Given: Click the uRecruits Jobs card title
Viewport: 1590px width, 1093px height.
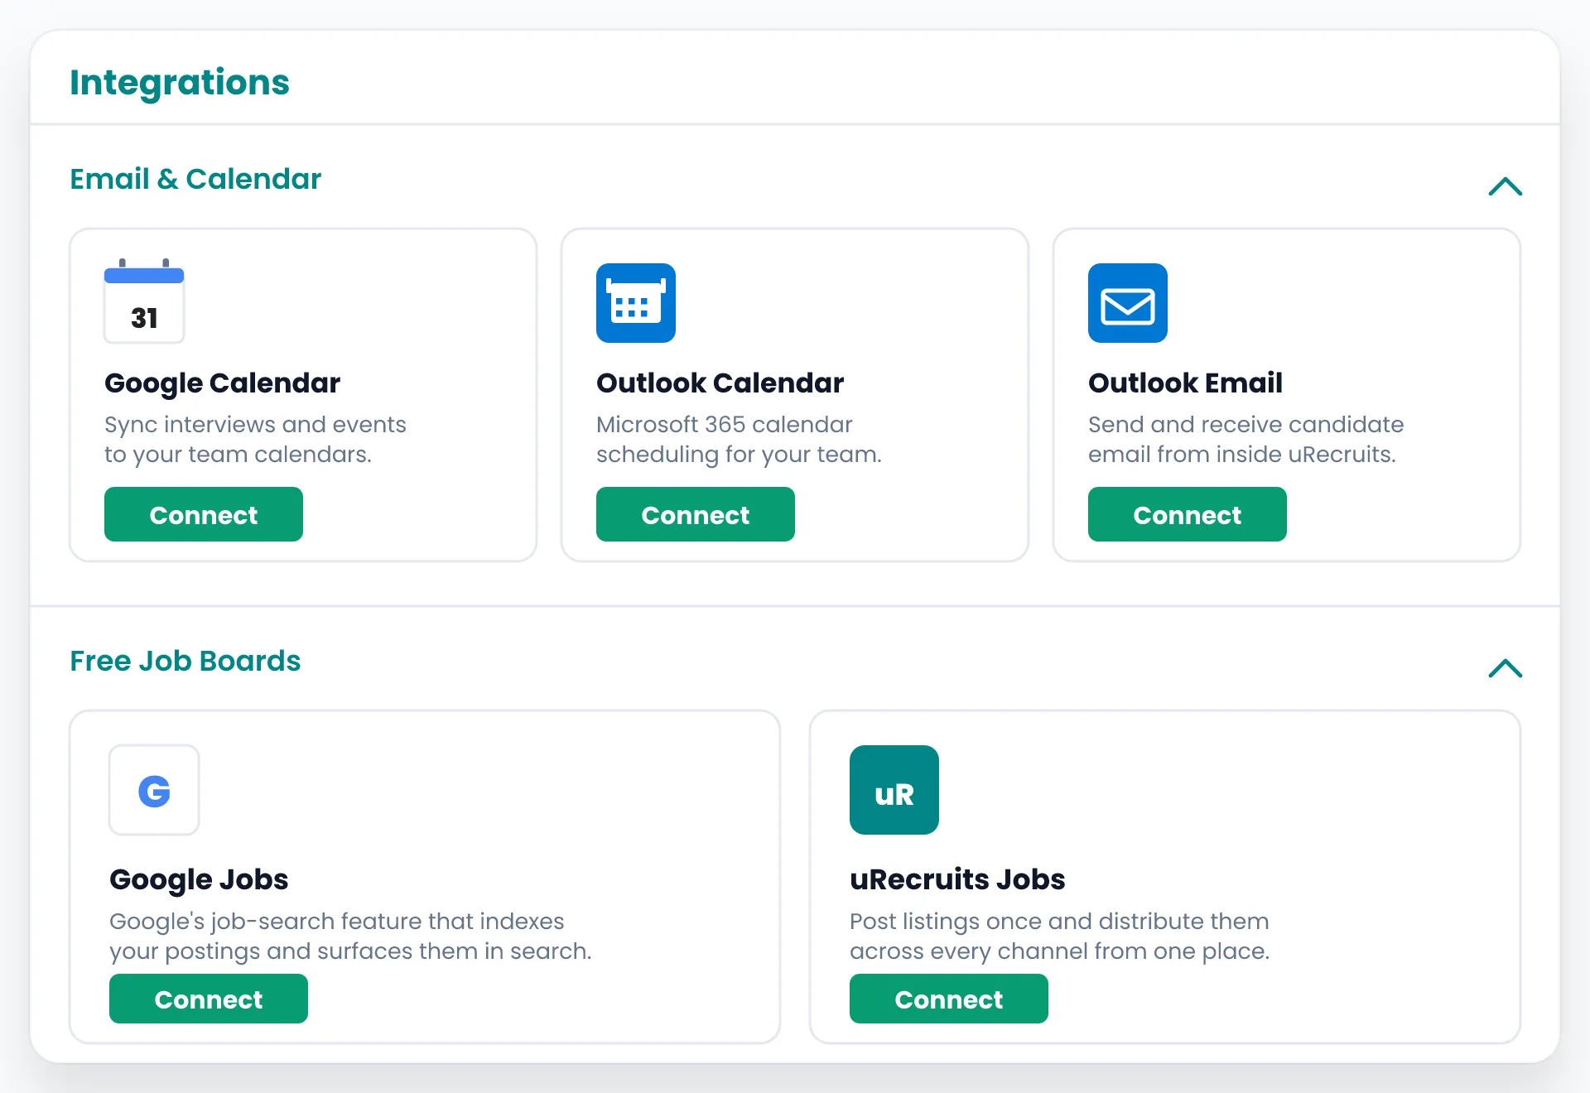Looking at the screenshot, I should click(x=957, y=879).
